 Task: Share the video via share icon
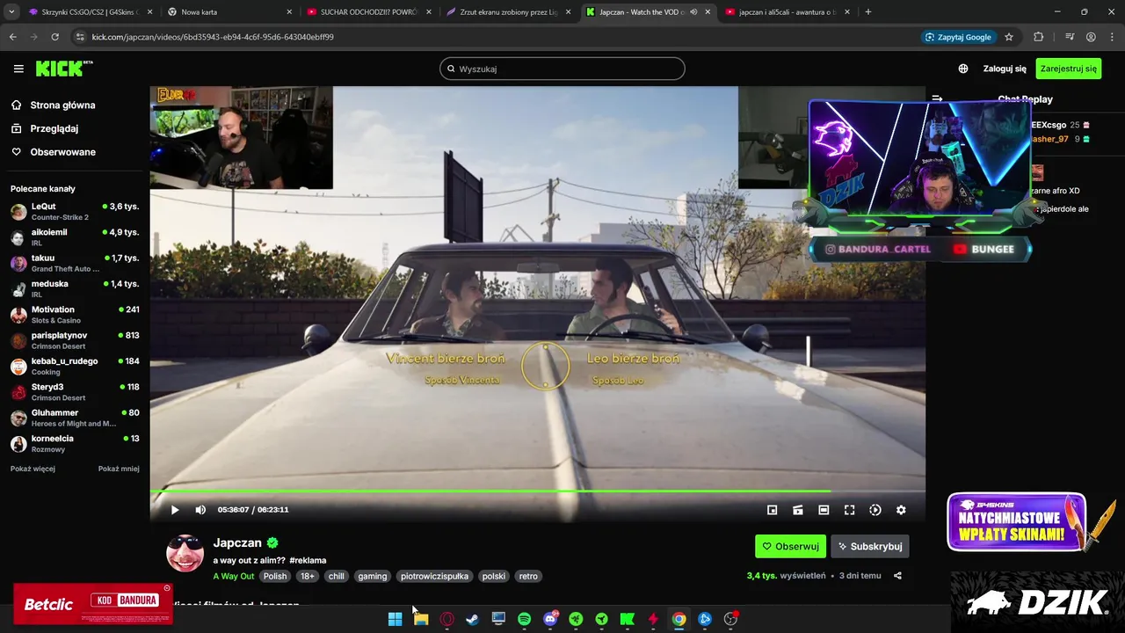click(897, 576)
